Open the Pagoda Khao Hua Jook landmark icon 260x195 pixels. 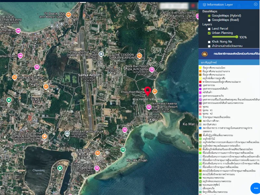(67, 133)
